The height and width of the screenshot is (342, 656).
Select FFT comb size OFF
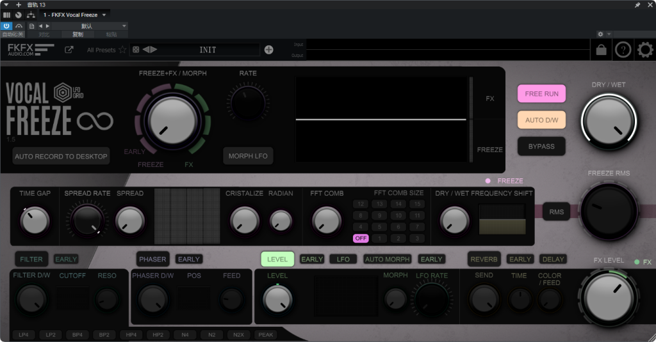click(361, 238)
